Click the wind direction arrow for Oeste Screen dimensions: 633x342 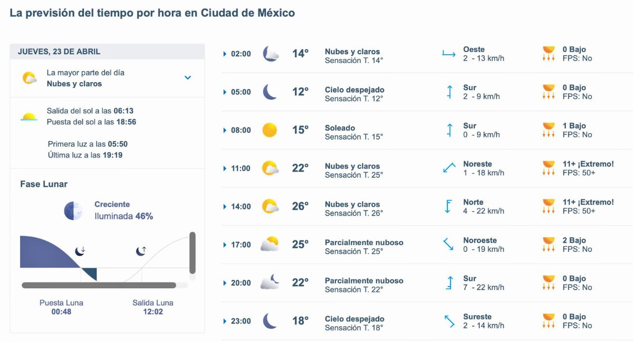point(448,53)
